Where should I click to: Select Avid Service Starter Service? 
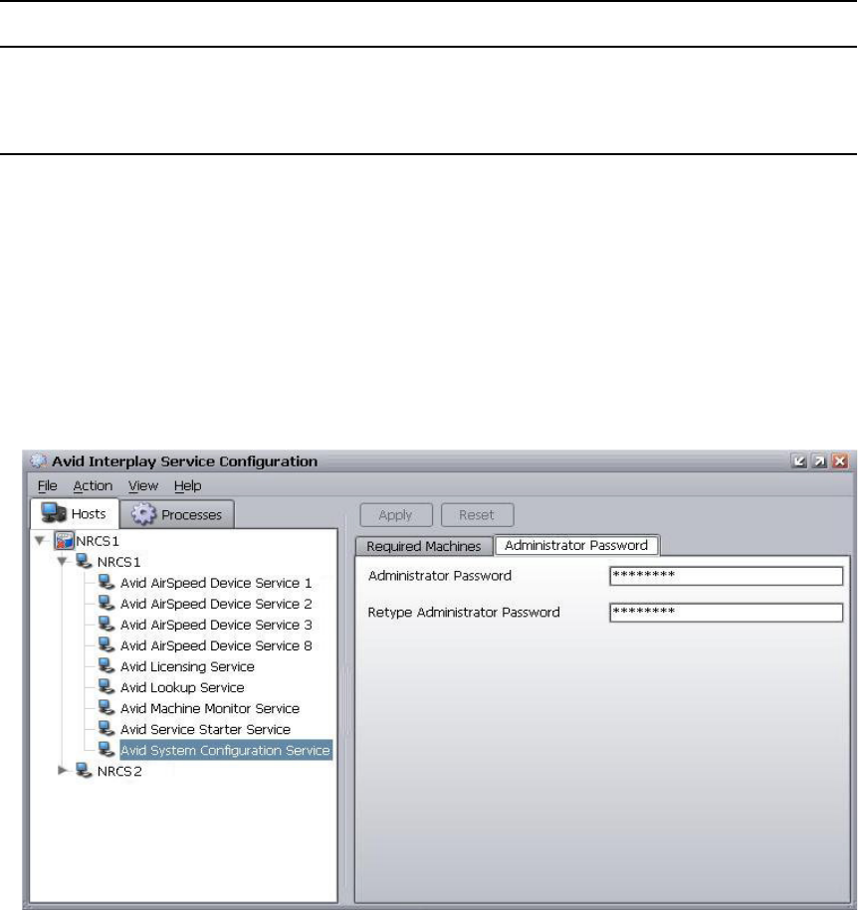205,729
